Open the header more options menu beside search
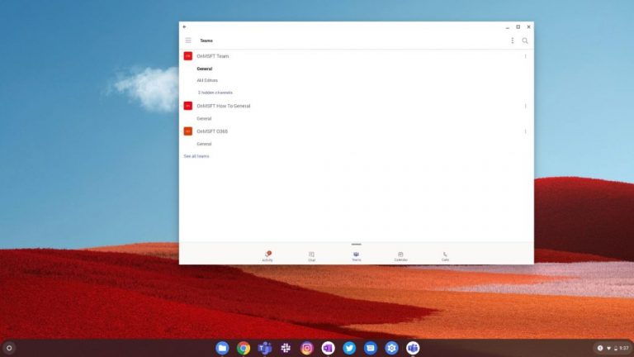 [x=513, y=40]
